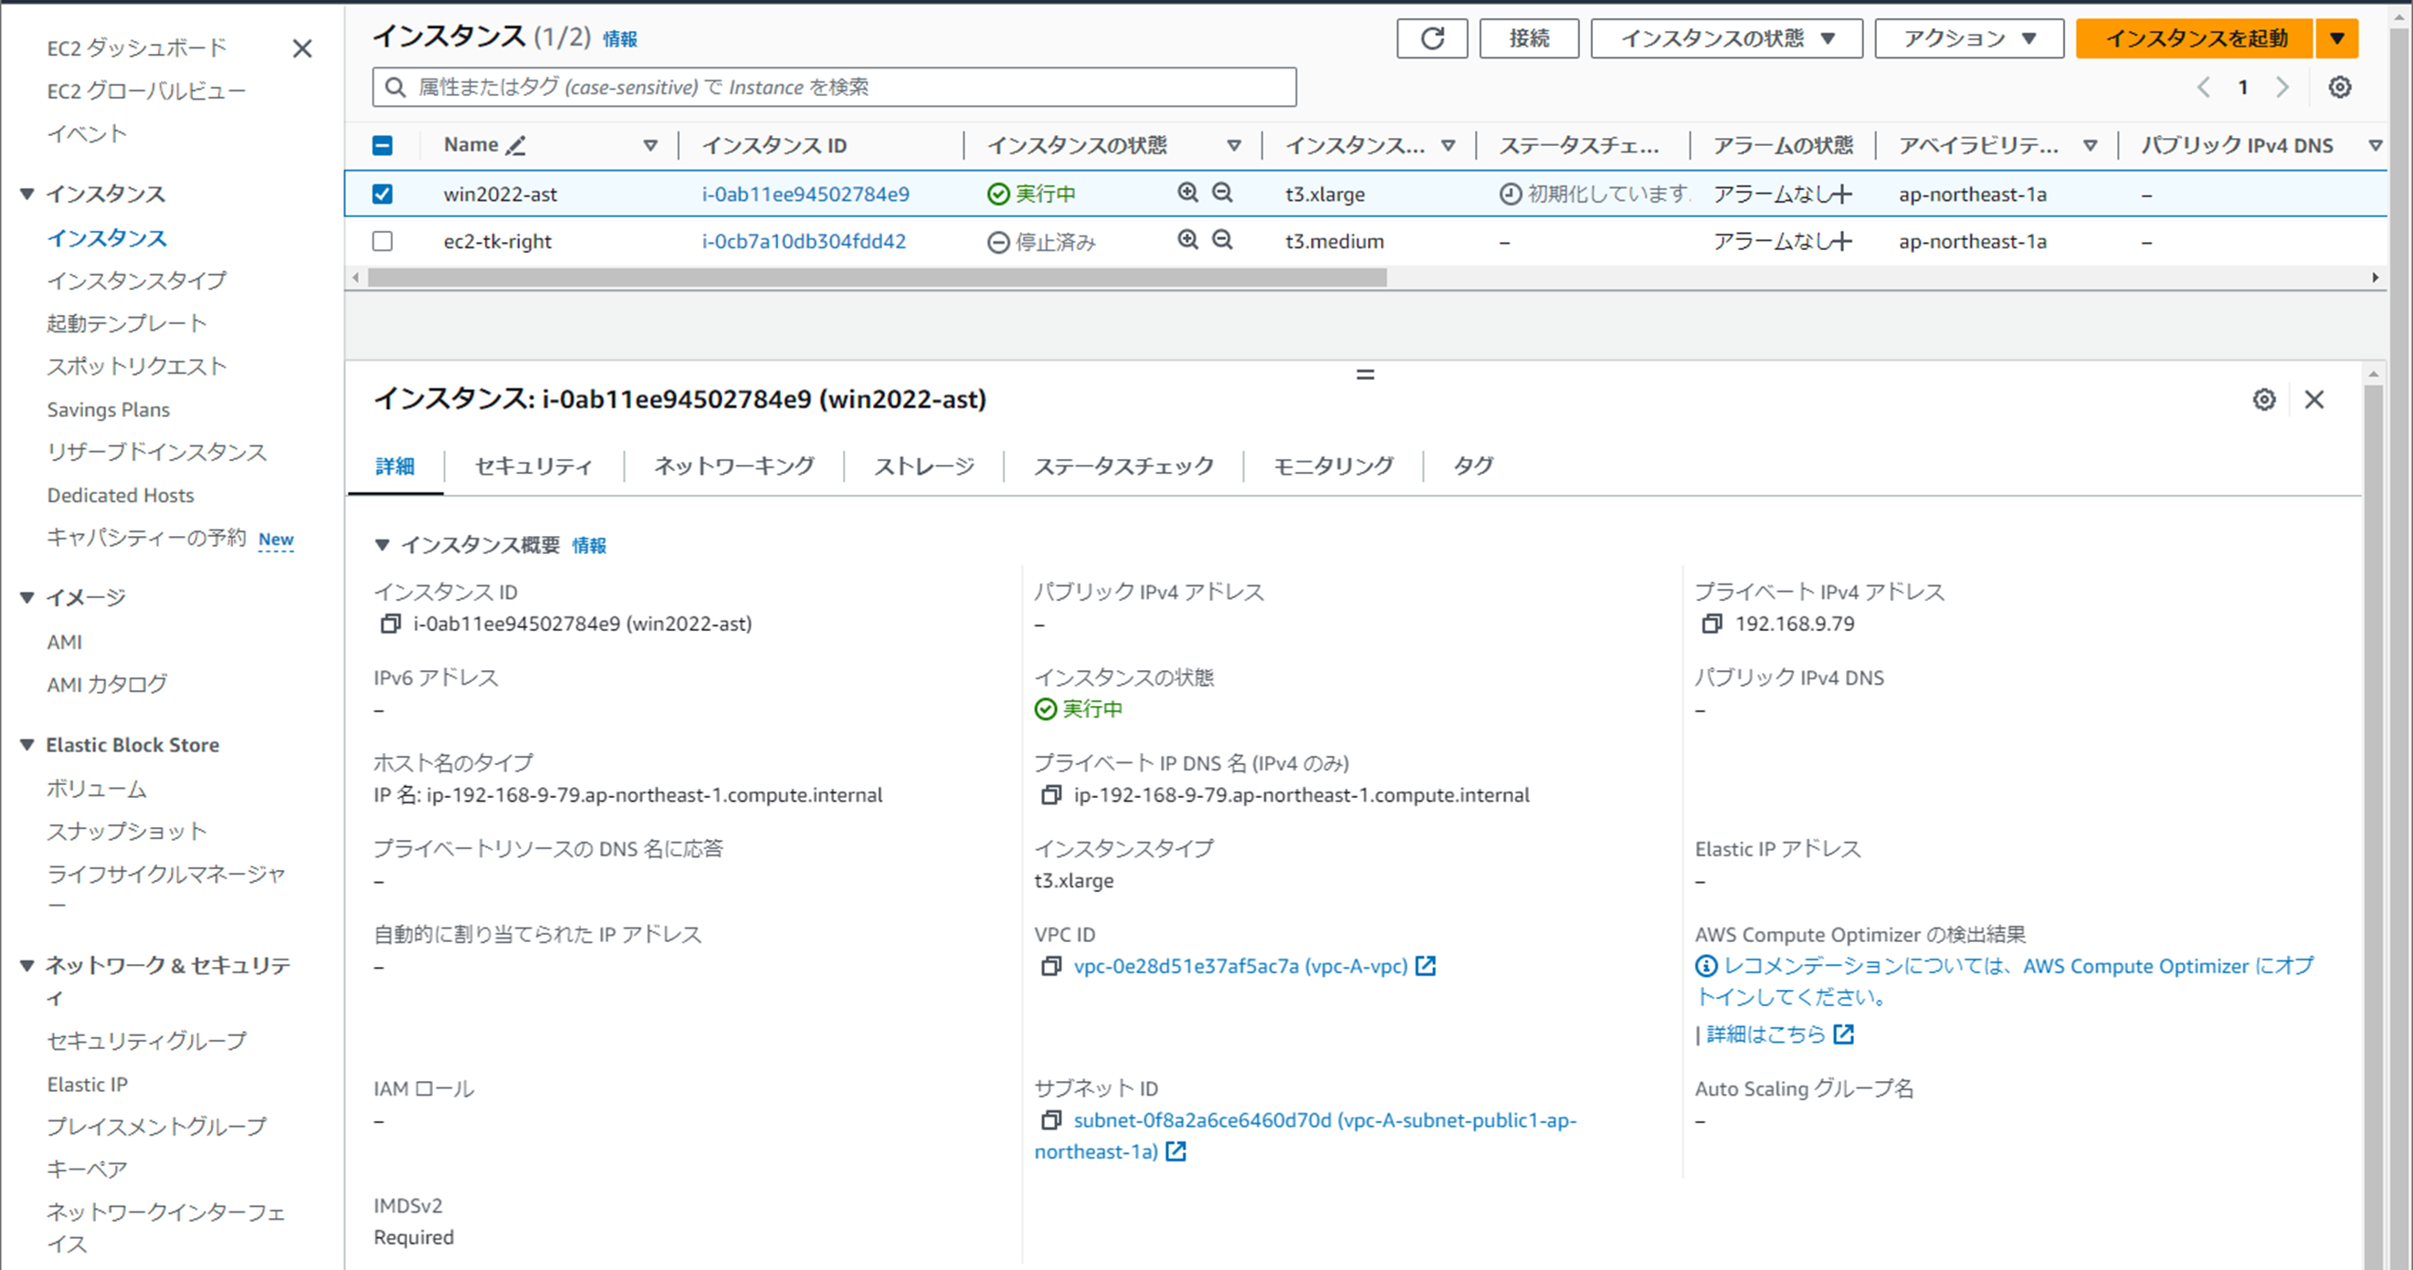Click zoom-in filter icon for win2022-ast state

(1187, 193)
